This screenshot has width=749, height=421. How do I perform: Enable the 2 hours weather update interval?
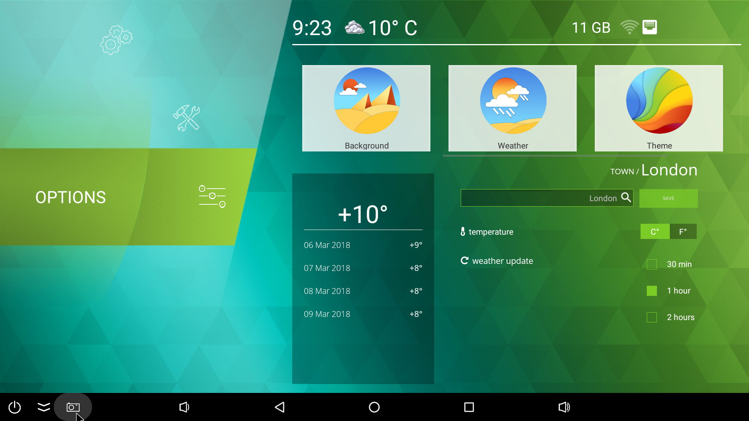point(651,317)
